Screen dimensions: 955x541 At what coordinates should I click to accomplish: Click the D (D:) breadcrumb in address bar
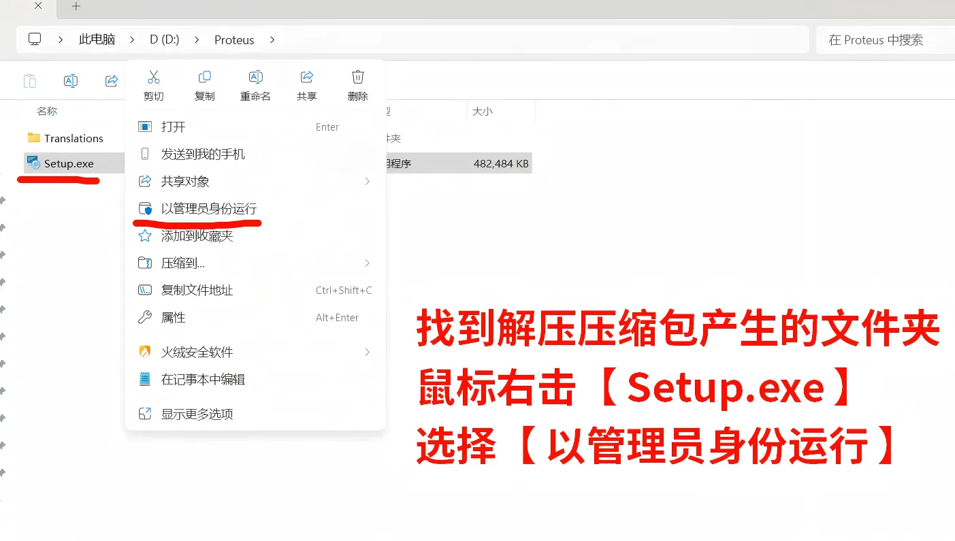164,39
